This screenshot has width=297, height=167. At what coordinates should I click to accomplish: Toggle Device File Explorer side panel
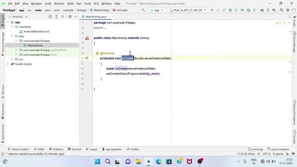pyautogui.click(x=295, y=112)
